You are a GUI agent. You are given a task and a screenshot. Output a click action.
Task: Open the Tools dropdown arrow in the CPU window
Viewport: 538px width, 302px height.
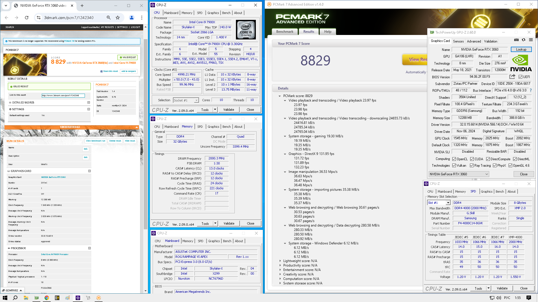(x=215, y=110)
